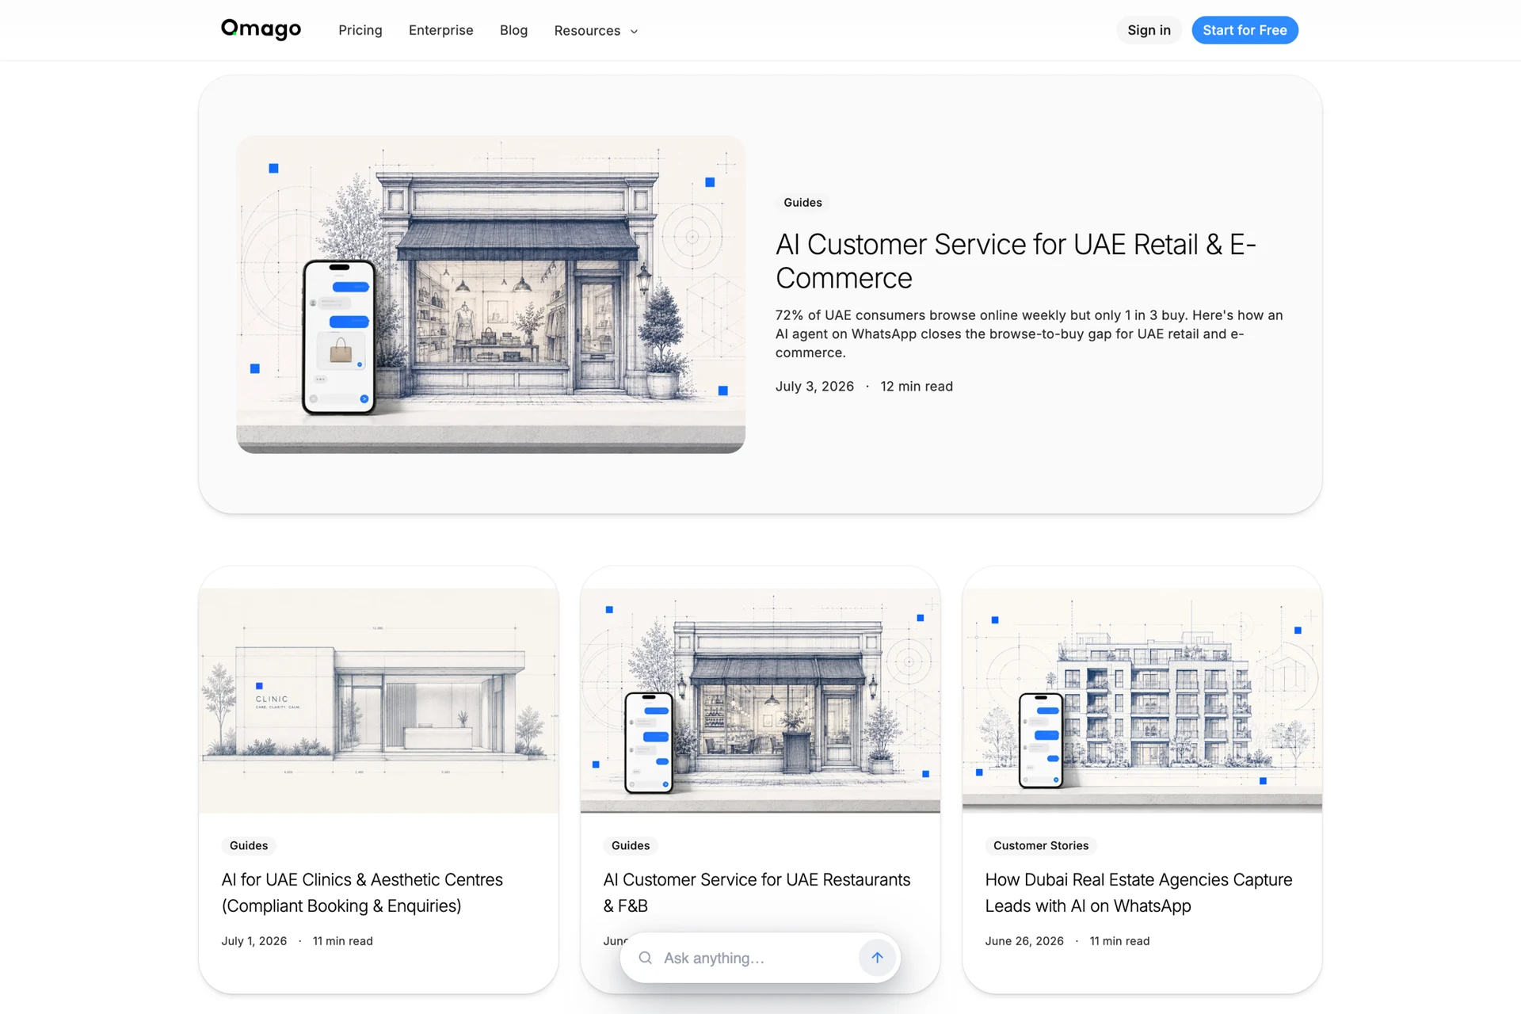Image resolution: width=1521 pixels, height=1014 pixels.
Task: Open the UAE Retail storefront featured image
Action: (490, 294)
